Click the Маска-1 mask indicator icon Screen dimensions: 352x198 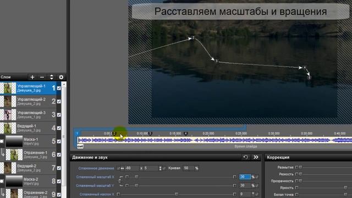[x=2, y=141]
